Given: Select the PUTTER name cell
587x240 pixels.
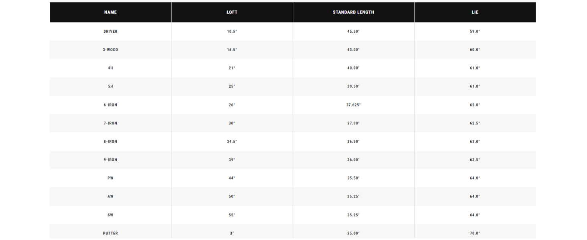Looking at the screenshot, I should (110, 233).
